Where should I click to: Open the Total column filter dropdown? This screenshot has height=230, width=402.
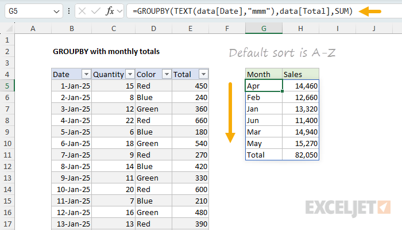203,74
